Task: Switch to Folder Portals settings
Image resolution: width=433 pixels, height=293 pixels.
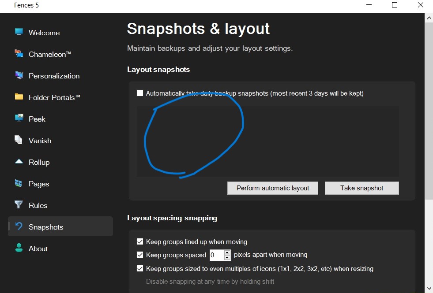Action: point(60,97)
